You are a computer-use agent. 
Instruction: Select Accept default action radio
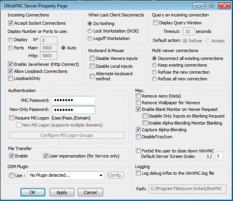coord(208,41)
